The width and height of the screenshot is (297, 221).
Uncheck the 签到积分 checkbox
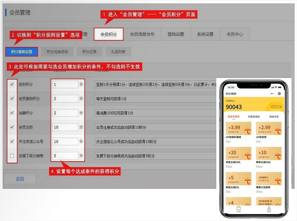tap(12, 84)
